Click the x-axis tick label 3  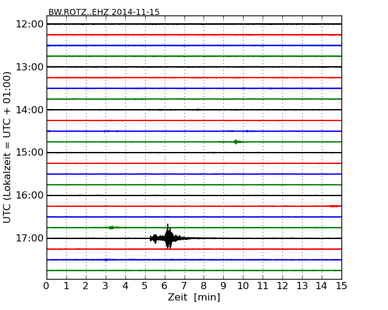tap(106, 286)
